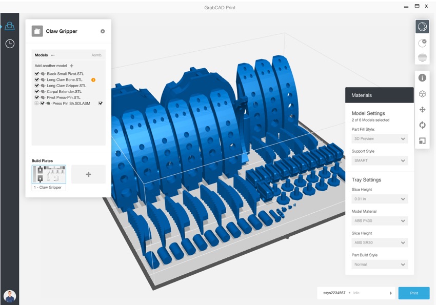Select the Scale tool icon

coord(422,141)
